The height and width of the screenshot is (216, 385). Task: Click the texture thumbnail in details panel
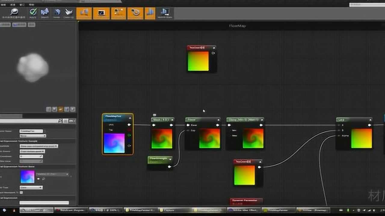click(x=27, y=177)
